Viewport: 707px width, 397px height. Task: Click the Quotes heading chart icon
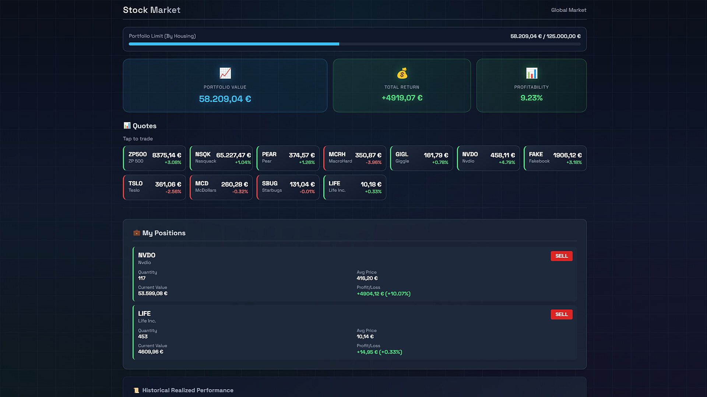(x=127, y=126)
